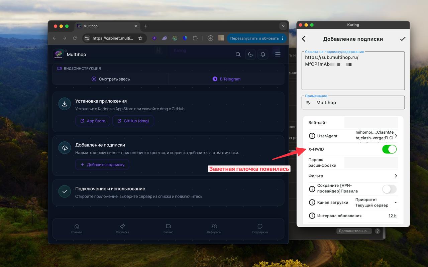This screenshot has height=267, width=428.
Task: Open the Multihop notifications bell
Action: pyautogui.click(x=263, y=54)
